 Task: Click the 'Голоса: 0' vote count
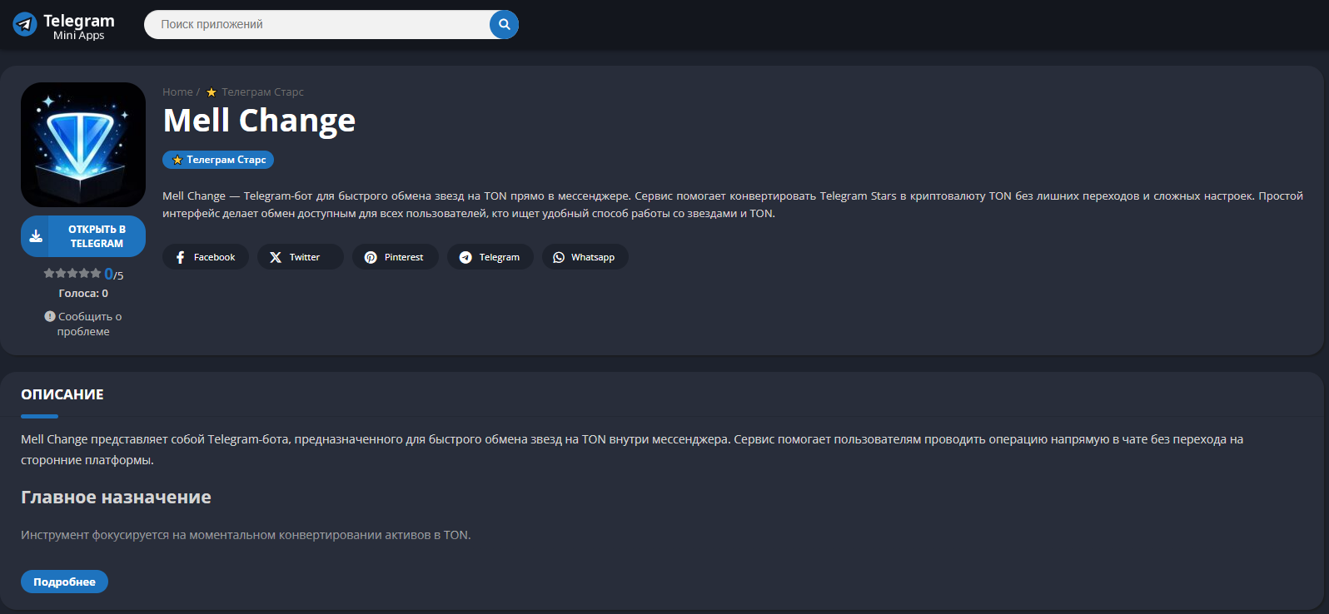pyautogui.click(x=83, y=294)
